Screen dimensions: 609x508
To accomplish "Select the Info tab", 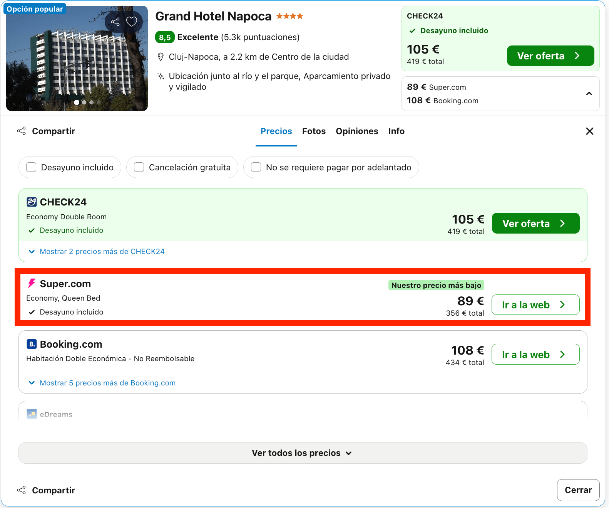I will point(396,131).
